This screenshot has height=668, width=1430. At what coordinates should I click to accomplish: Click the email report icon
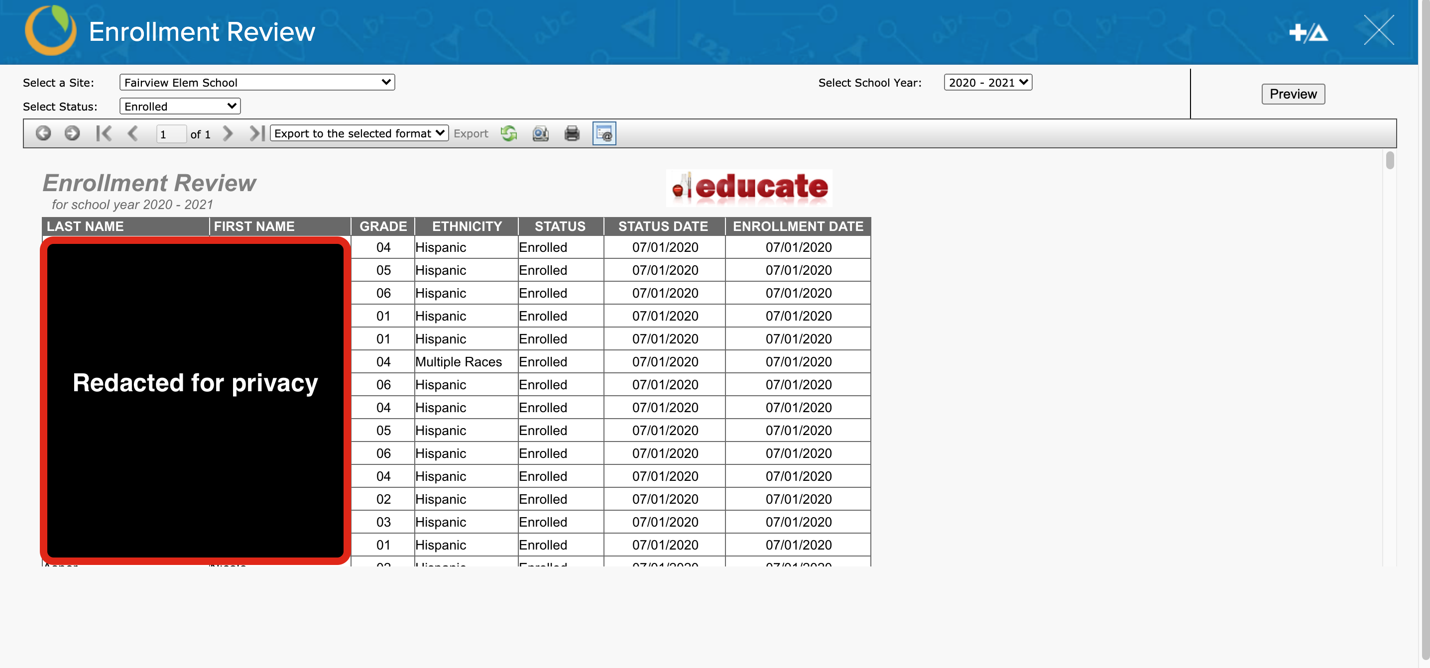[604, 133]
